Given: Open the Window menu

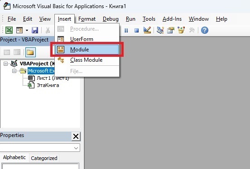Looking at the screenshot, I should [x=199, y=19].
